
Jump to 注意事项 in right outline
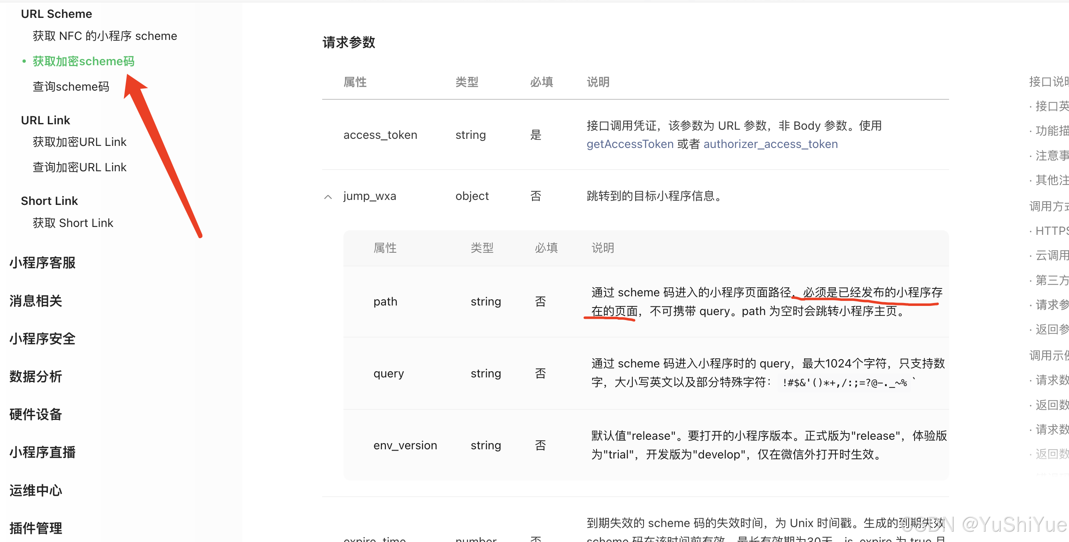coord(1052,155)
